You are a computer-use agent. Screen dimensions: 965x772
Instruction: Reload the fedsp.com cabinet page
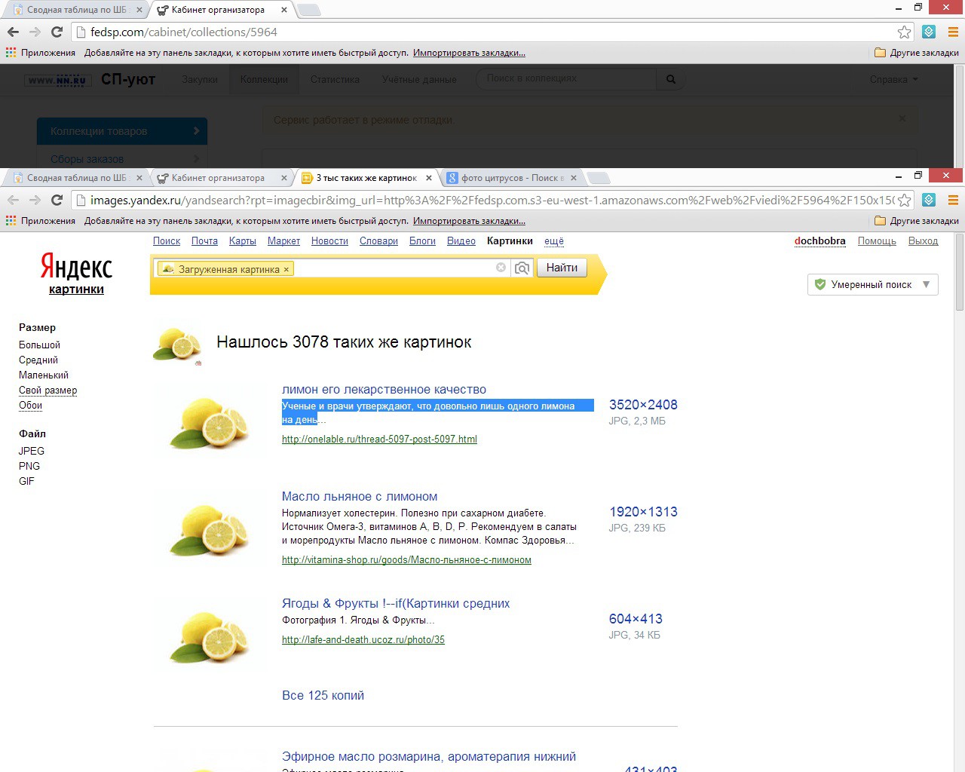[57, 32]
